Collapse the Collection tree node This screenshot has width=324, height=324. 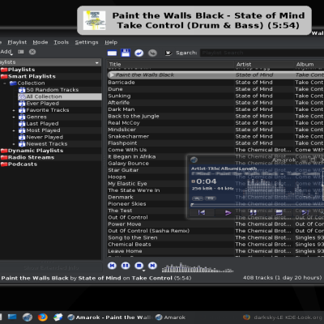(x=5, y=83)
